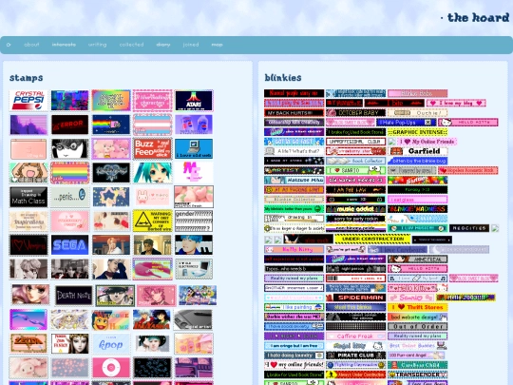Click the transgender pride flag stamp
513x385 pixels.
coord(152,125)
